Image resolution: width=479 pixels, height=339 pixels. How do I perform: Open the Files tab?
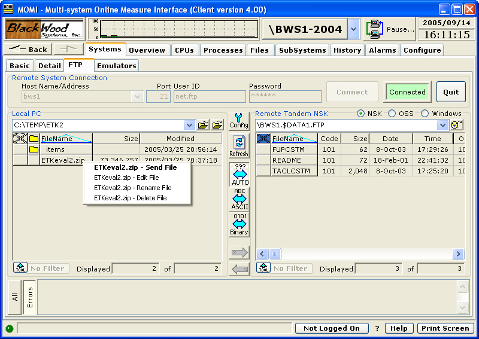click(259, 50)
